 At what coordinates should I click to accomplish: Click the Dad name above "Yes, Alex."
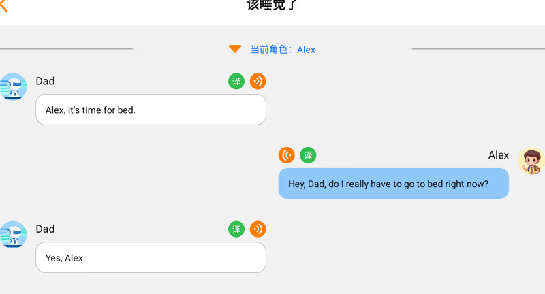(45, 229)
